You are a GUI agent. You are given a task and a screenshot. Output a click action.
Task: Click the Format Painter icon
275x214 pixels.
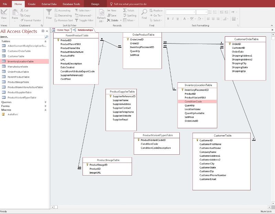pyautogui.click(x=22, y=20)
